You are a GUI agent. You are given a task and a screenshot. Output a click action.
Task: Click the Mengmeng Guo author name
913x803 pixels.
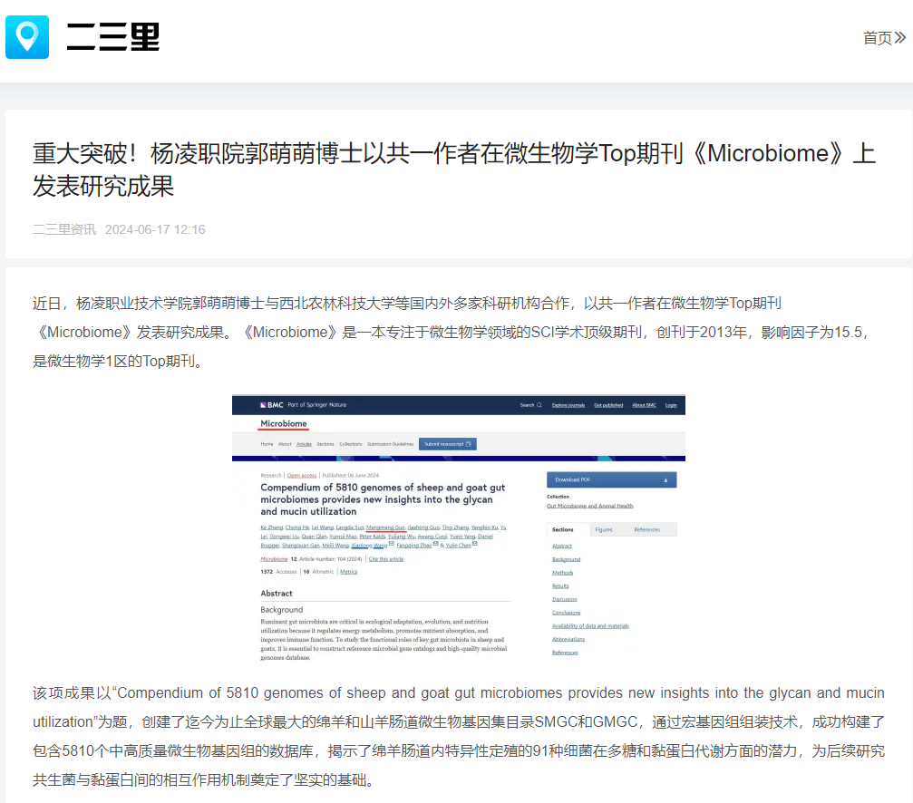[386, 527]
